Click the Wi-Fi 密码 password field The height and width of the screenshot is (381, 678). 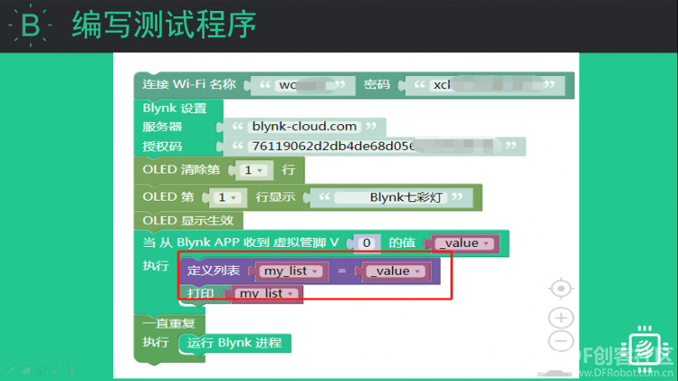click(487, 85)
